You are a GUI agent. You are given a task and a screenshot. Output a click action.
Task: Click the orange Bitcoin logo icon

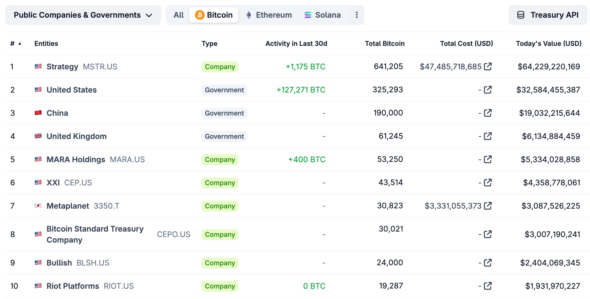click(200, 15)
